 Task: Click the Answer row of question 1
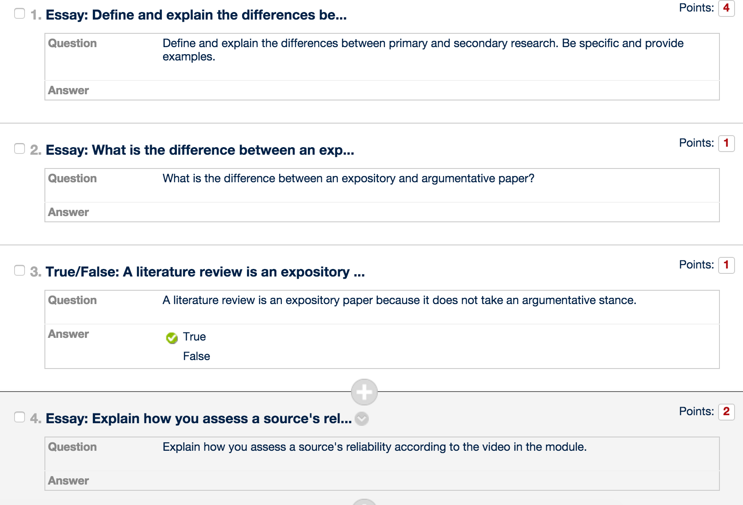click(x=382, y=90)
